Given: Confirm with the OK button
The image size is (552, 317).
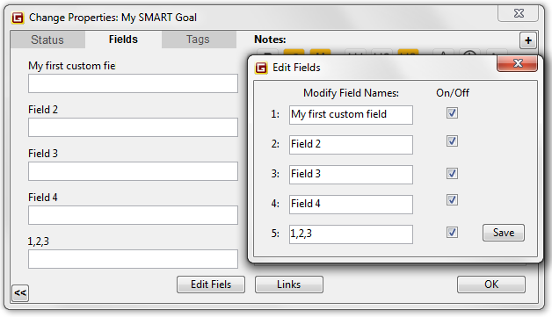Looking at the screenshot, I should click(491, 285).
